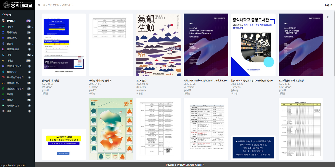Open the 대학원 신입생 모집안내 cover
335x167 pixels.
[301, 45]
